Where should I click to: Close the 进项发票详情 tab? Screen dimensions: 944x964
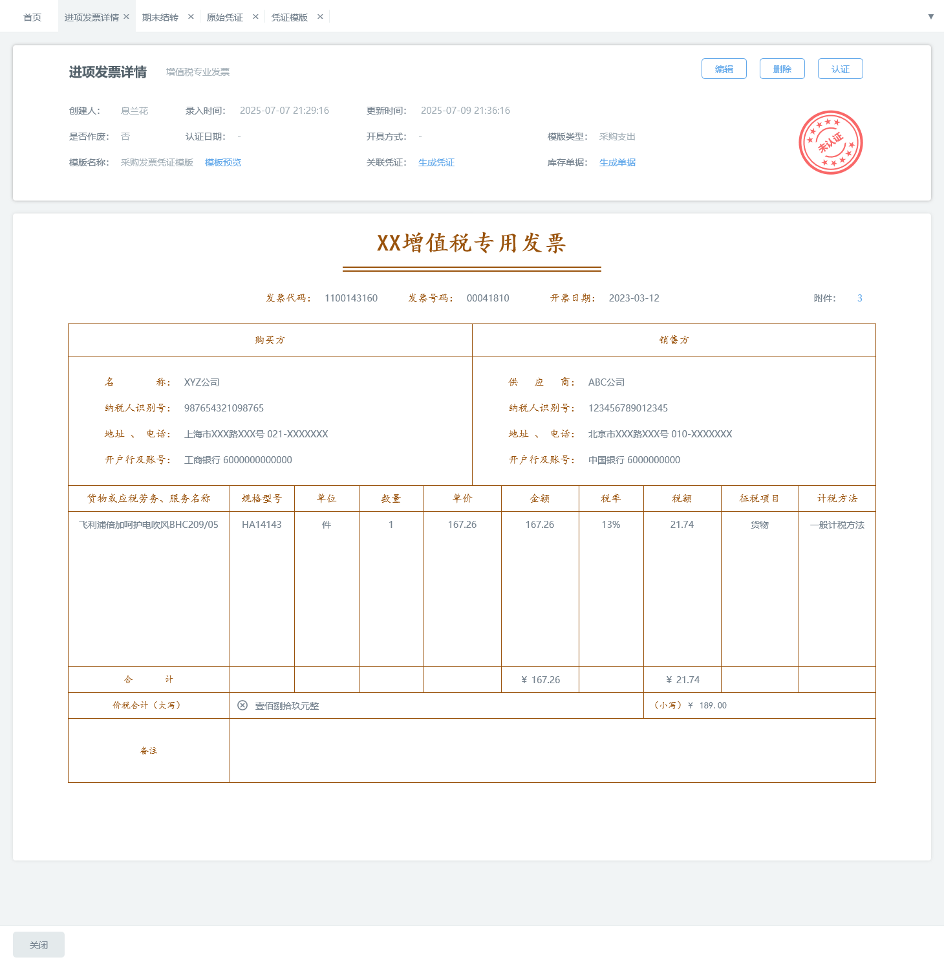126,17
